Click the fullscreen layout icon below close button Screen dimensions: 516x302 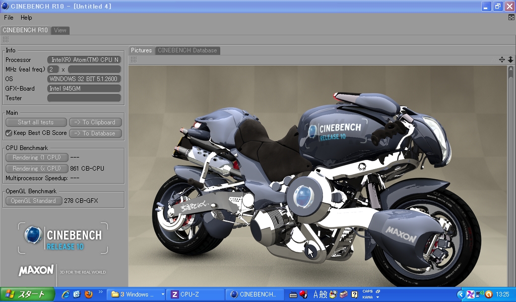pos(511,18)
